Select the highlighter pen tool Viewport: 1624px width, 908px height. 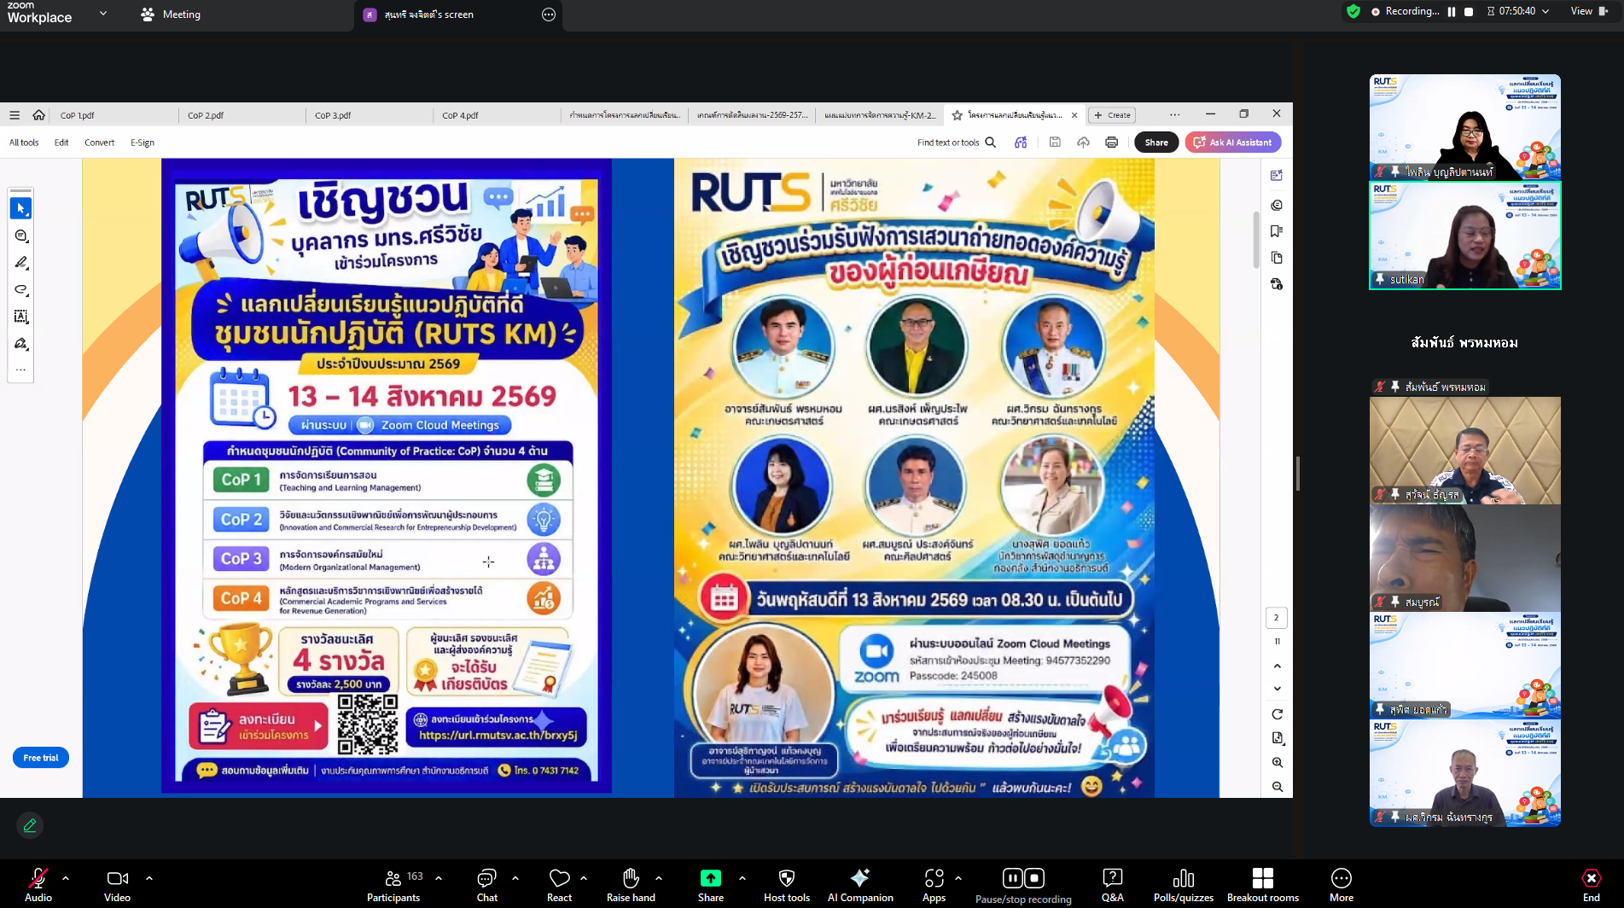(21, 263)
